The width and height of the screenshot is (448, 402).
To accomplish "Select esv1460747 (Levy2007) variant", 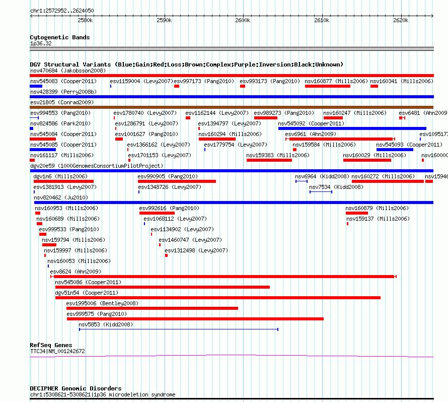I will pos(160,245).
